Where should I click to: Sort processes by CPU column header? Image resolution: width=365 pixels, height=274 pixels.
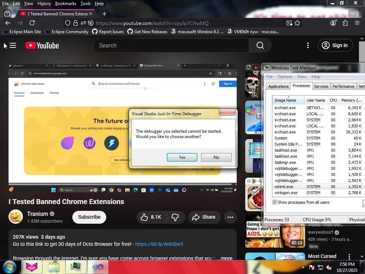333,100
